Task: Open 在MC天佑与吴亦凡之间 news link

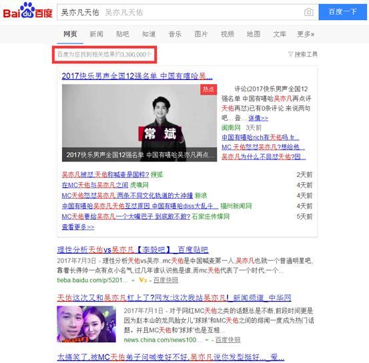Action: (95, 185)
